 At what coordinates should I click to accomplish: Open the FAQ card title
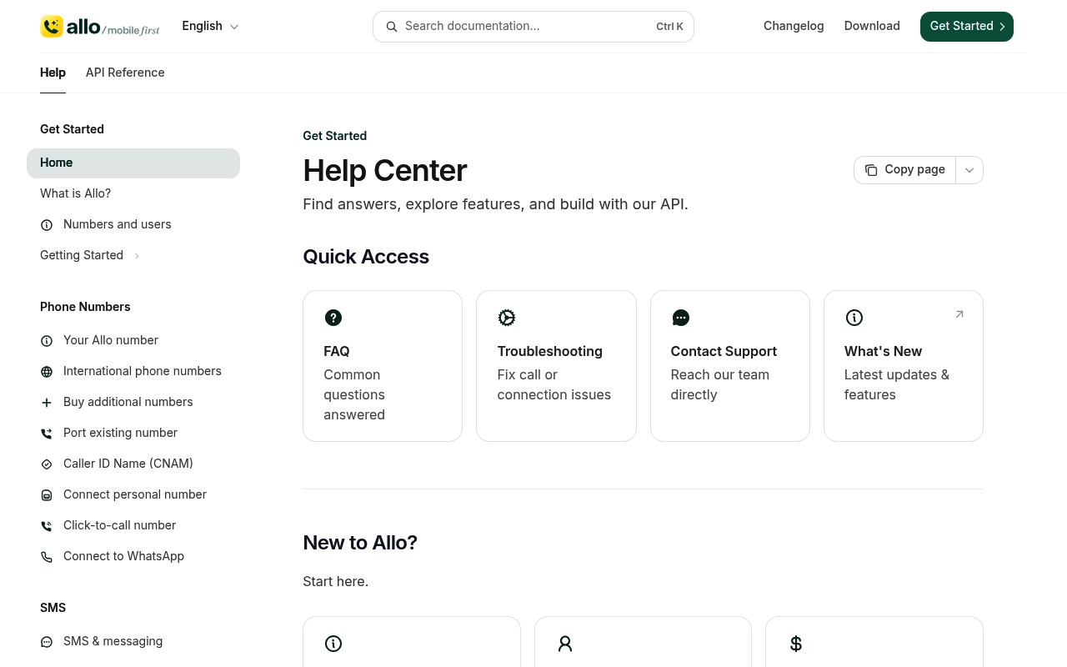[337, 352]
